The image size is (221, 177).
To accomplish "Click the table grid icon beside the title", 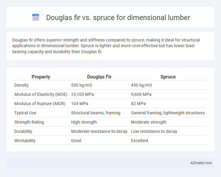I will [36, 17].
